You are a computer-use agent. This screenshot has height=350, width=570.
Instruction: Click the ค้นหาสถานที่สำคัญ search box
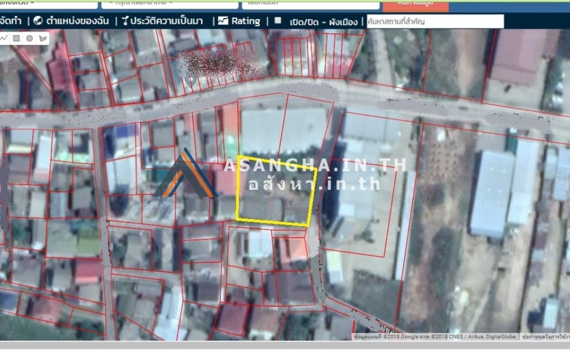435,21
